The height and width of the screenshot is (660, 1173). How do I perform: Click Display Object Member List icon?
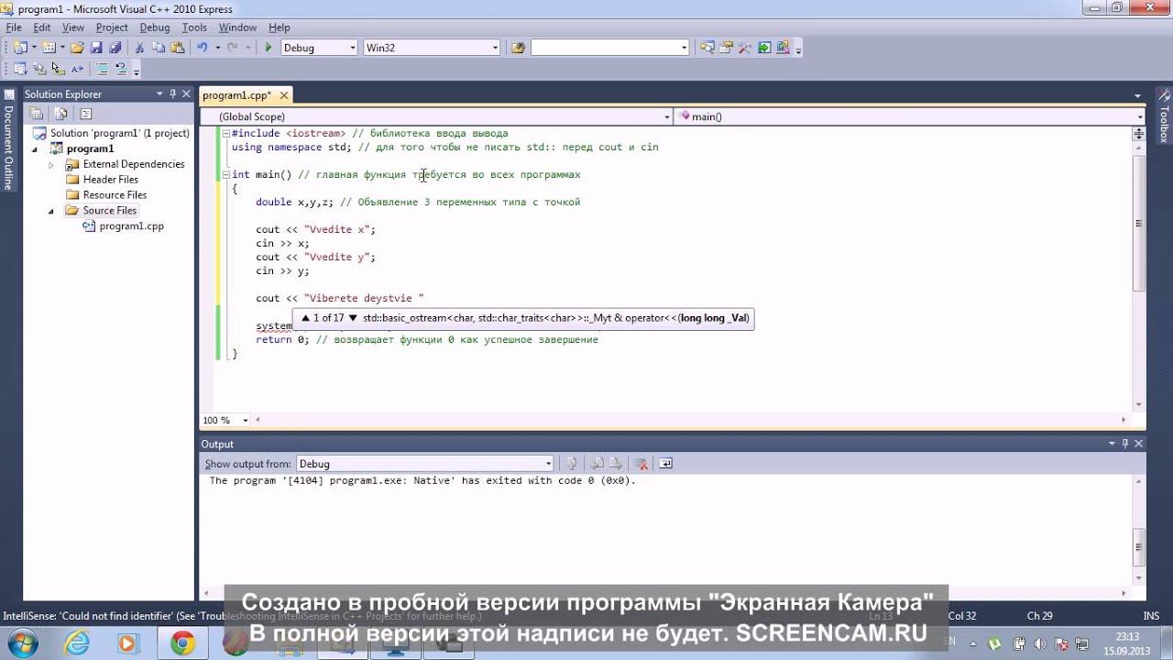(x=20, y=69)
